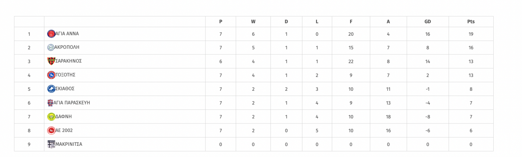Click the ΣΚΙΑΘΟΣ team crest icon
The height and width of the screenshot is (157, 522).
pos(51,89)
